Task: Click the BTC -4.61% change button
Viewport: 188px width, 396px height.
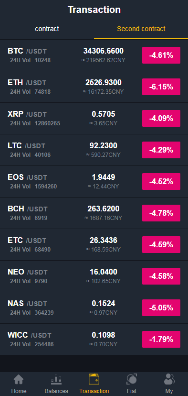Action: click(161, 55)
